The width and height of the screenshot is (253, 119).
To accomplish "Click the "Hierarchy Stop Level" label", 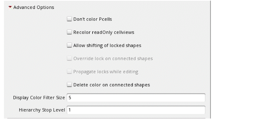I will (42, 110).
